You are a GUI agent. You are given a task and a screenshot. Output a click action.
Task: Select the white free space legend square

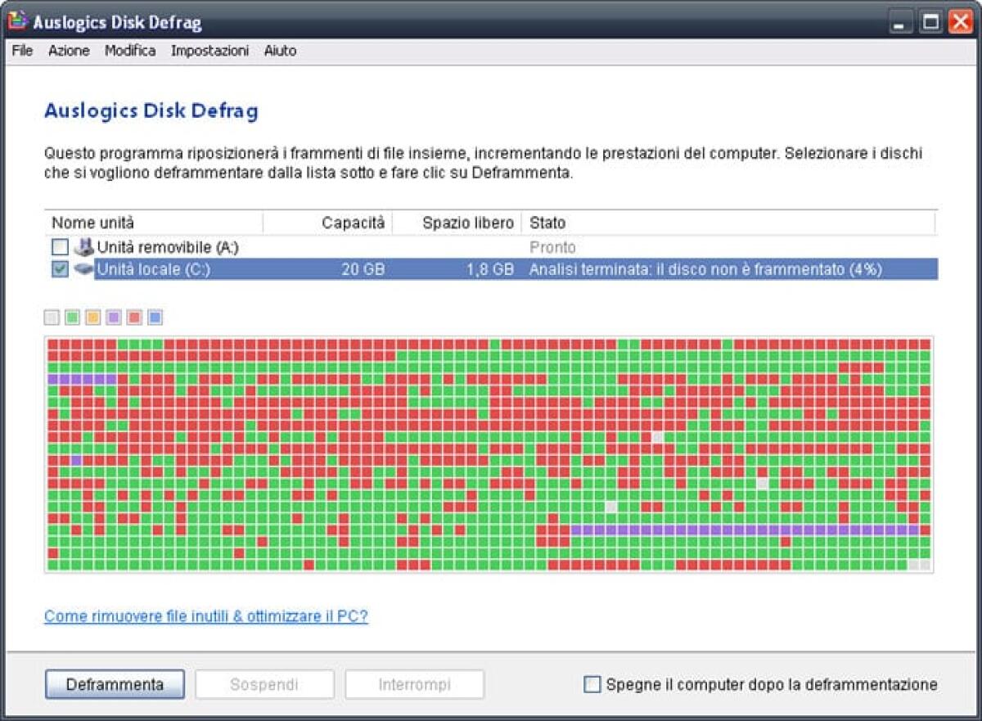[x=51, y=318]
